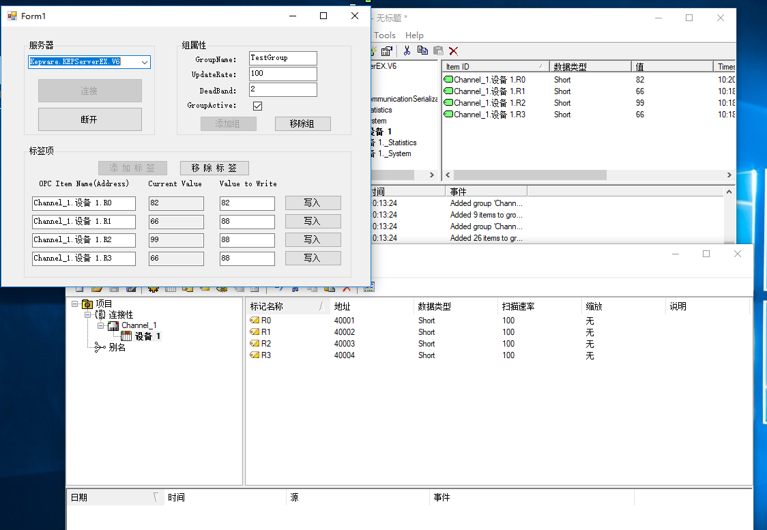Click the 移除组 remove group button

coord(302,123)
